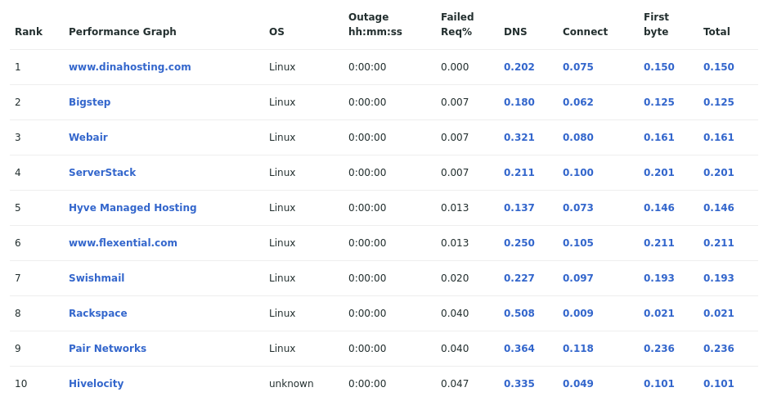
Task: Click First byte value 0.161 for Webair
Action: pos(659,137)
